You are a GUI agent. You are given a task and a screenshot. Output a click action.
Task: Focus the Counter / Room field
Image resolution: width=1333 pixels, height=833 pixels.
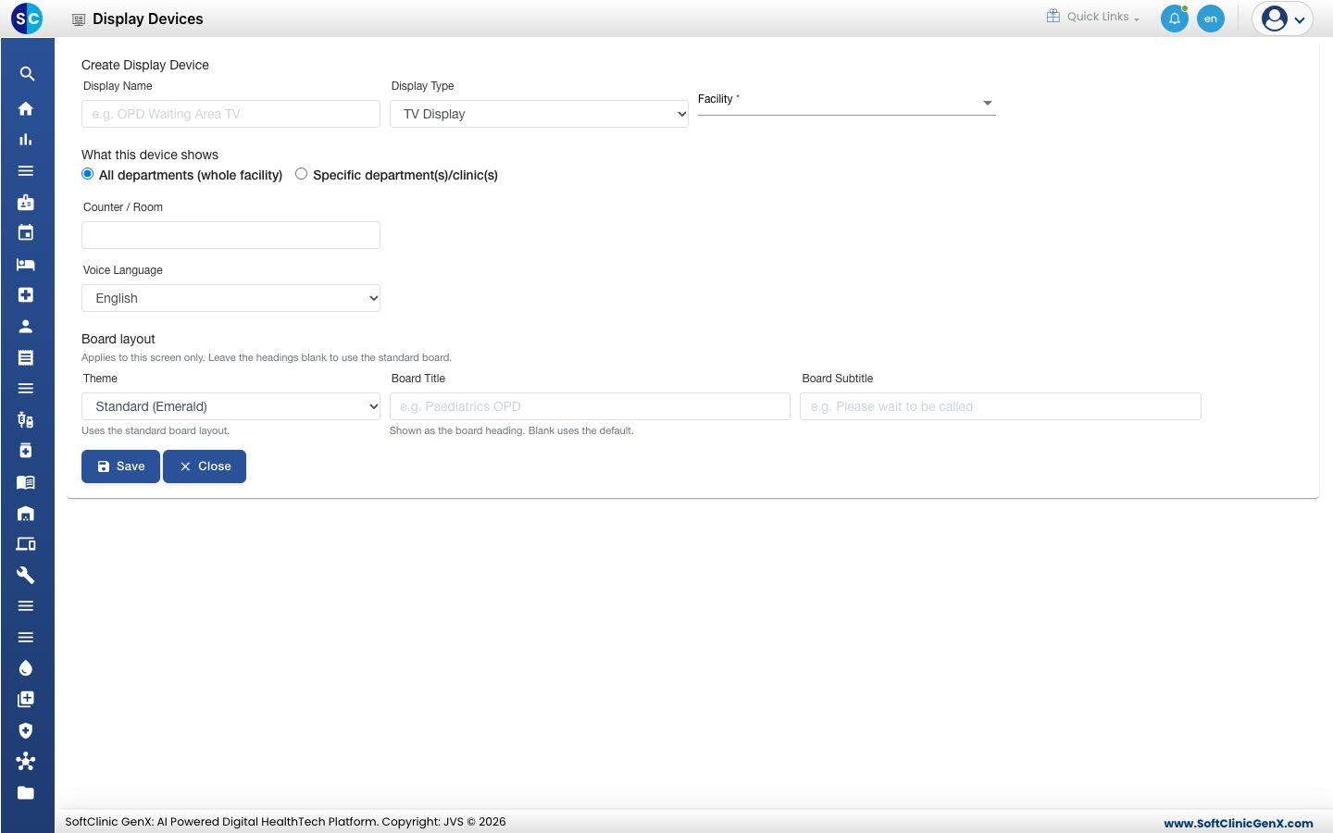(230, 235)
